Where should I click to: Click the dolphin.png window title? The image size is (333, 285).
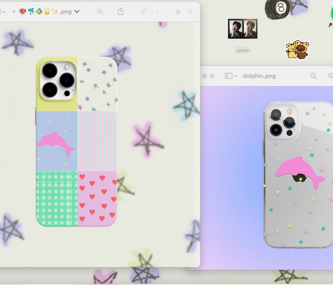259,76
